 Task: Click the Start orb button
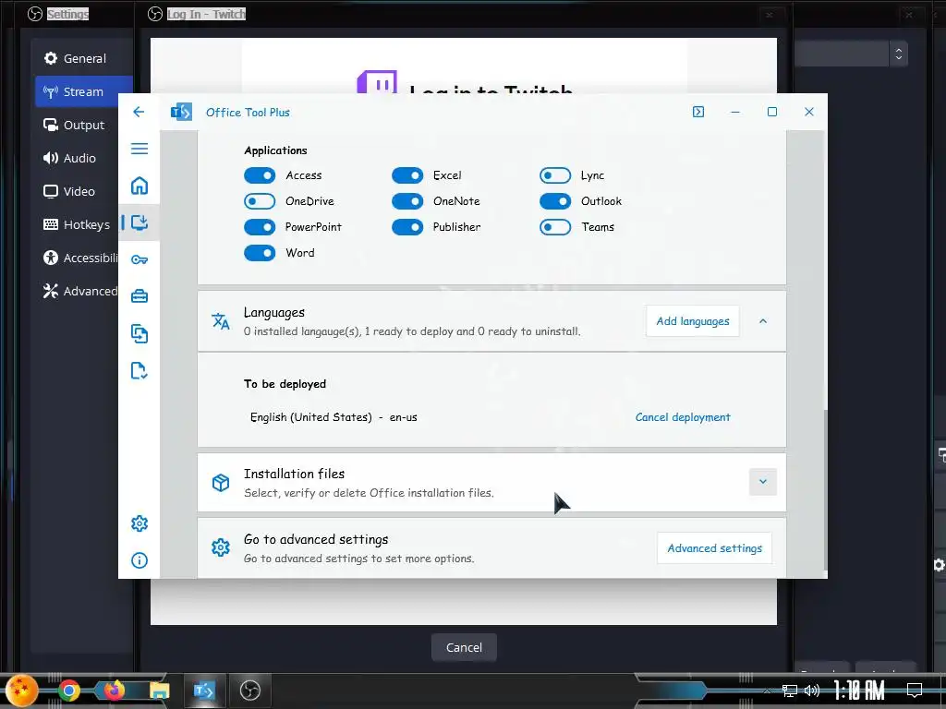click(22, 691)
